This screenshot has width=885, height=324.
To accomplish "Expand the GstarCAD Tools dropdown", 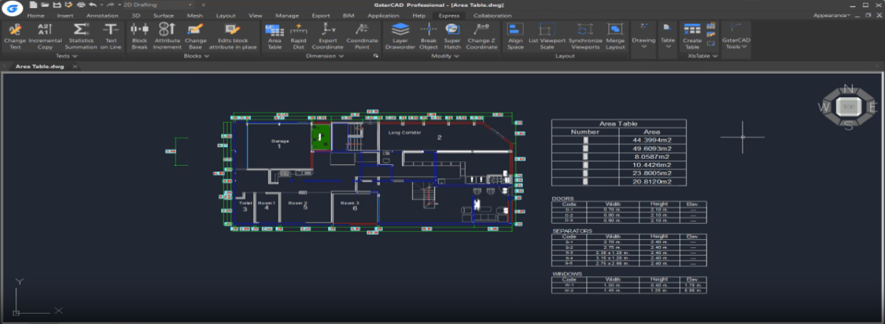I will [743, 46].
